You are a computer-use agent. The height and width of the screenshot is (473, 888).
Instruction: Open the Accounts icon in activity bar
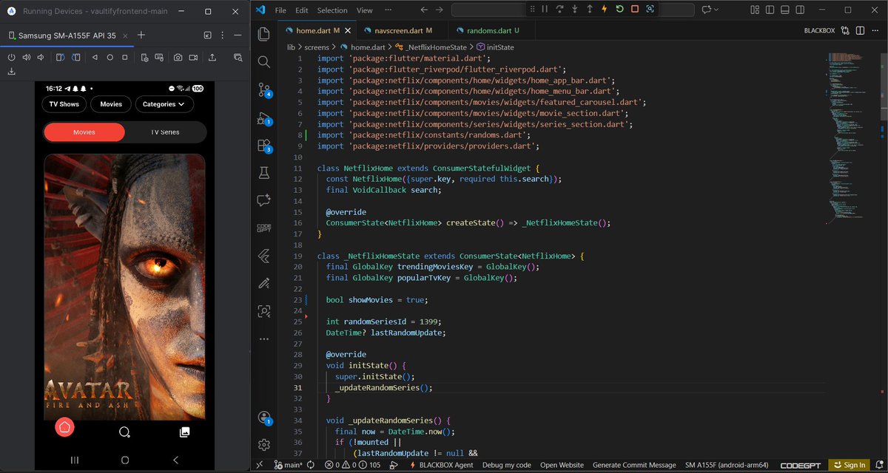[x=264, y=417]
